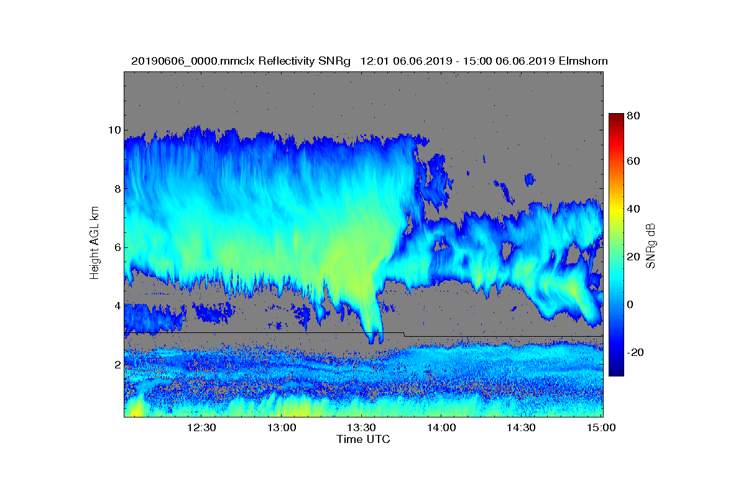Click the 14:30 time tick label
This screenshot has width=746, height=497.
coord(522,427)
